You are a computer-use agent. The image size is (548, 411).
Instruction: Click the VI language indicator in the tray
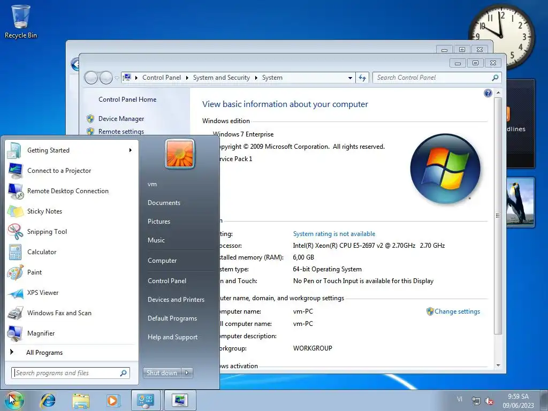pyautogui.click(x=460, y=399)
